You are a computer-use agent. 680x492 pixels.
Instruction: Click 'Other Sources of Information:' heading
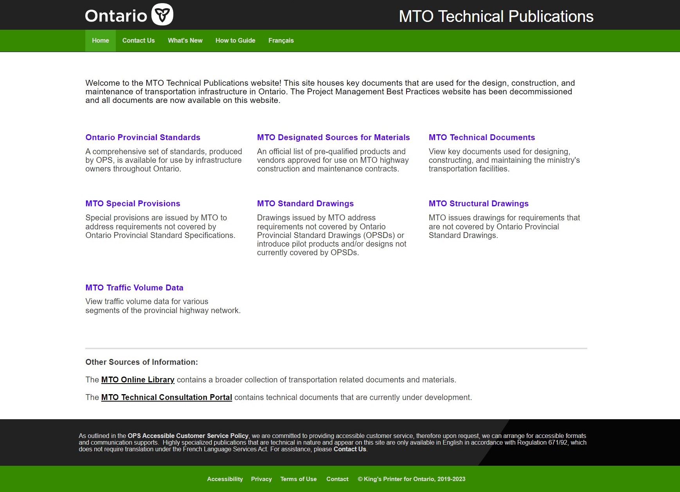coord(142,362)
